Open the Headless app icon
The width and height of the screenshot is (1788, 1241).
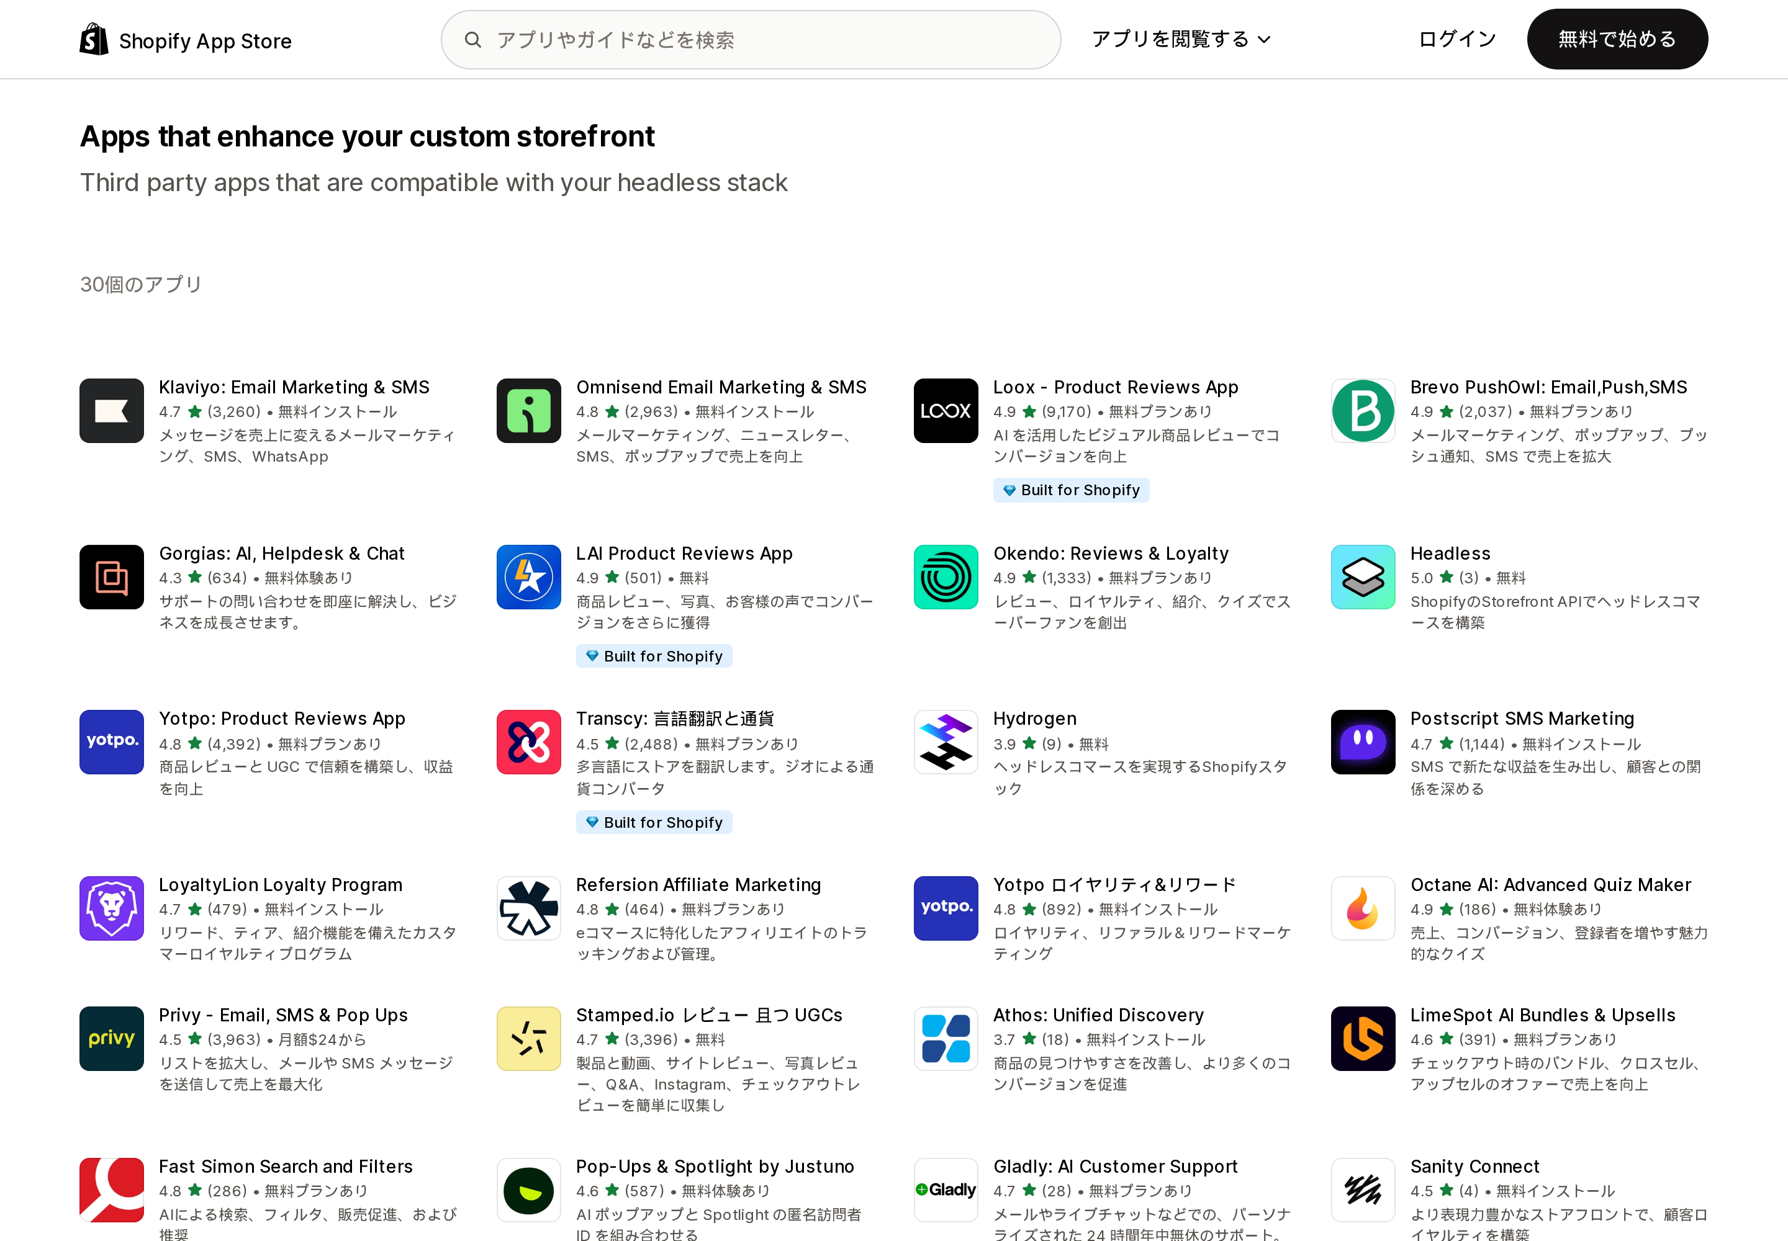coord(1362,577)
